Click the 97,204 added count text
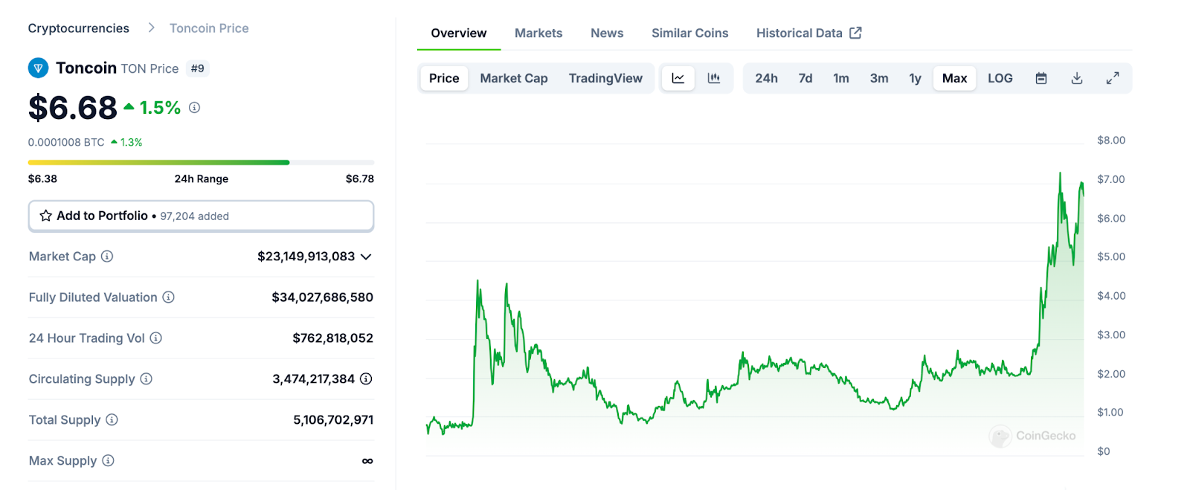 coord(195,216)
